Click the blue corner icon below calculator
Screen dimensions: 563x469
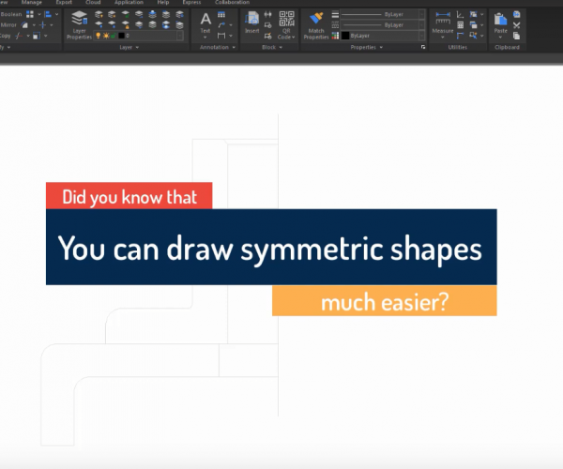coord(461,36)
